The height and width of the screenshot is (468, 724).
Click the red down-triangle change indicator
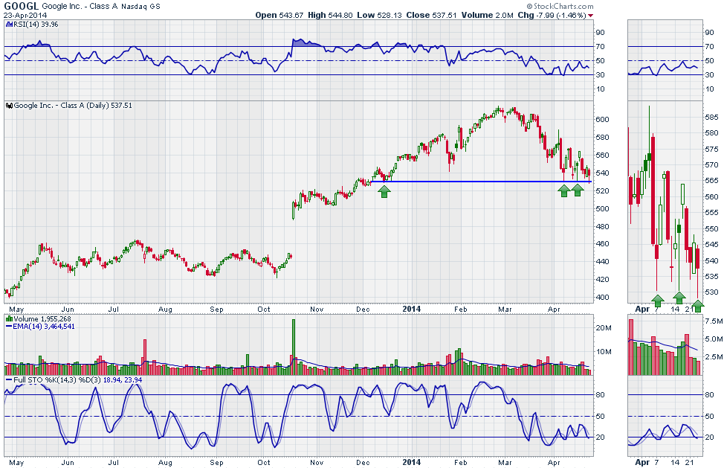point(590,16)
